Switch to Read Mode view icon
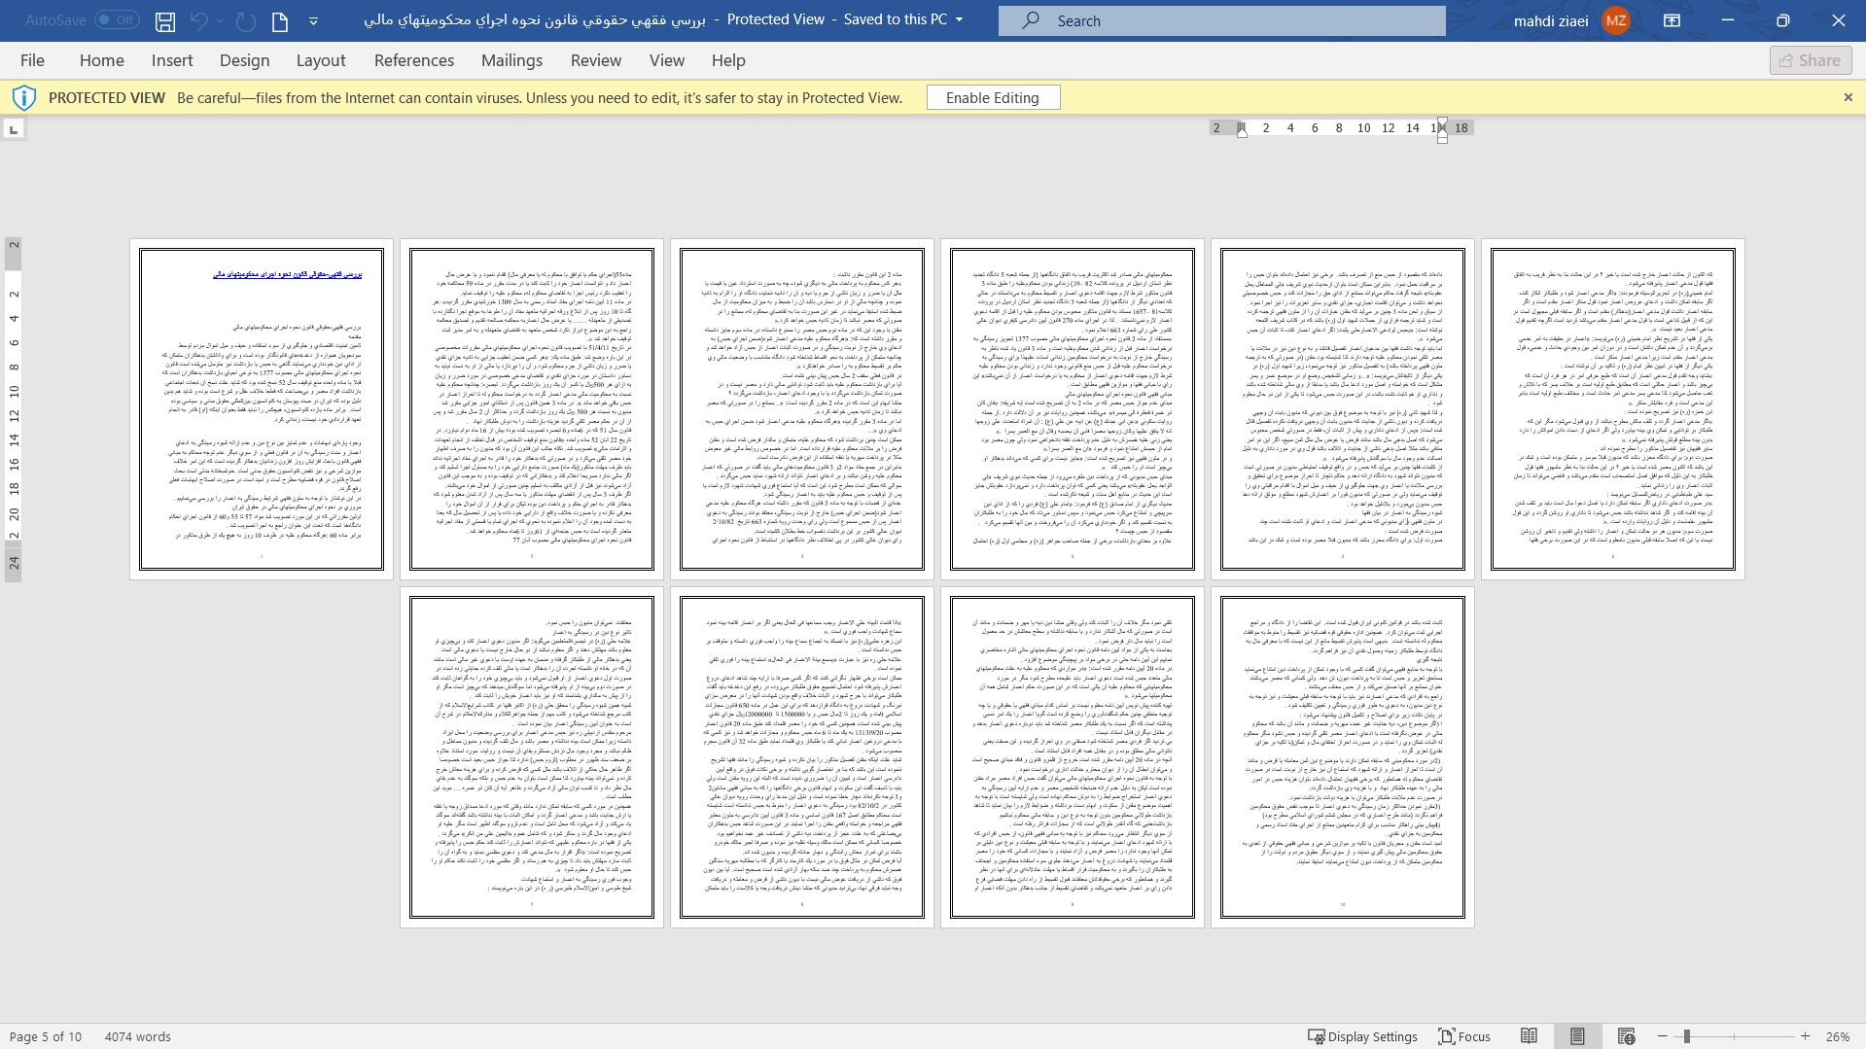Screen dimensions: 1866x1049 (x=1529, y=1036)
